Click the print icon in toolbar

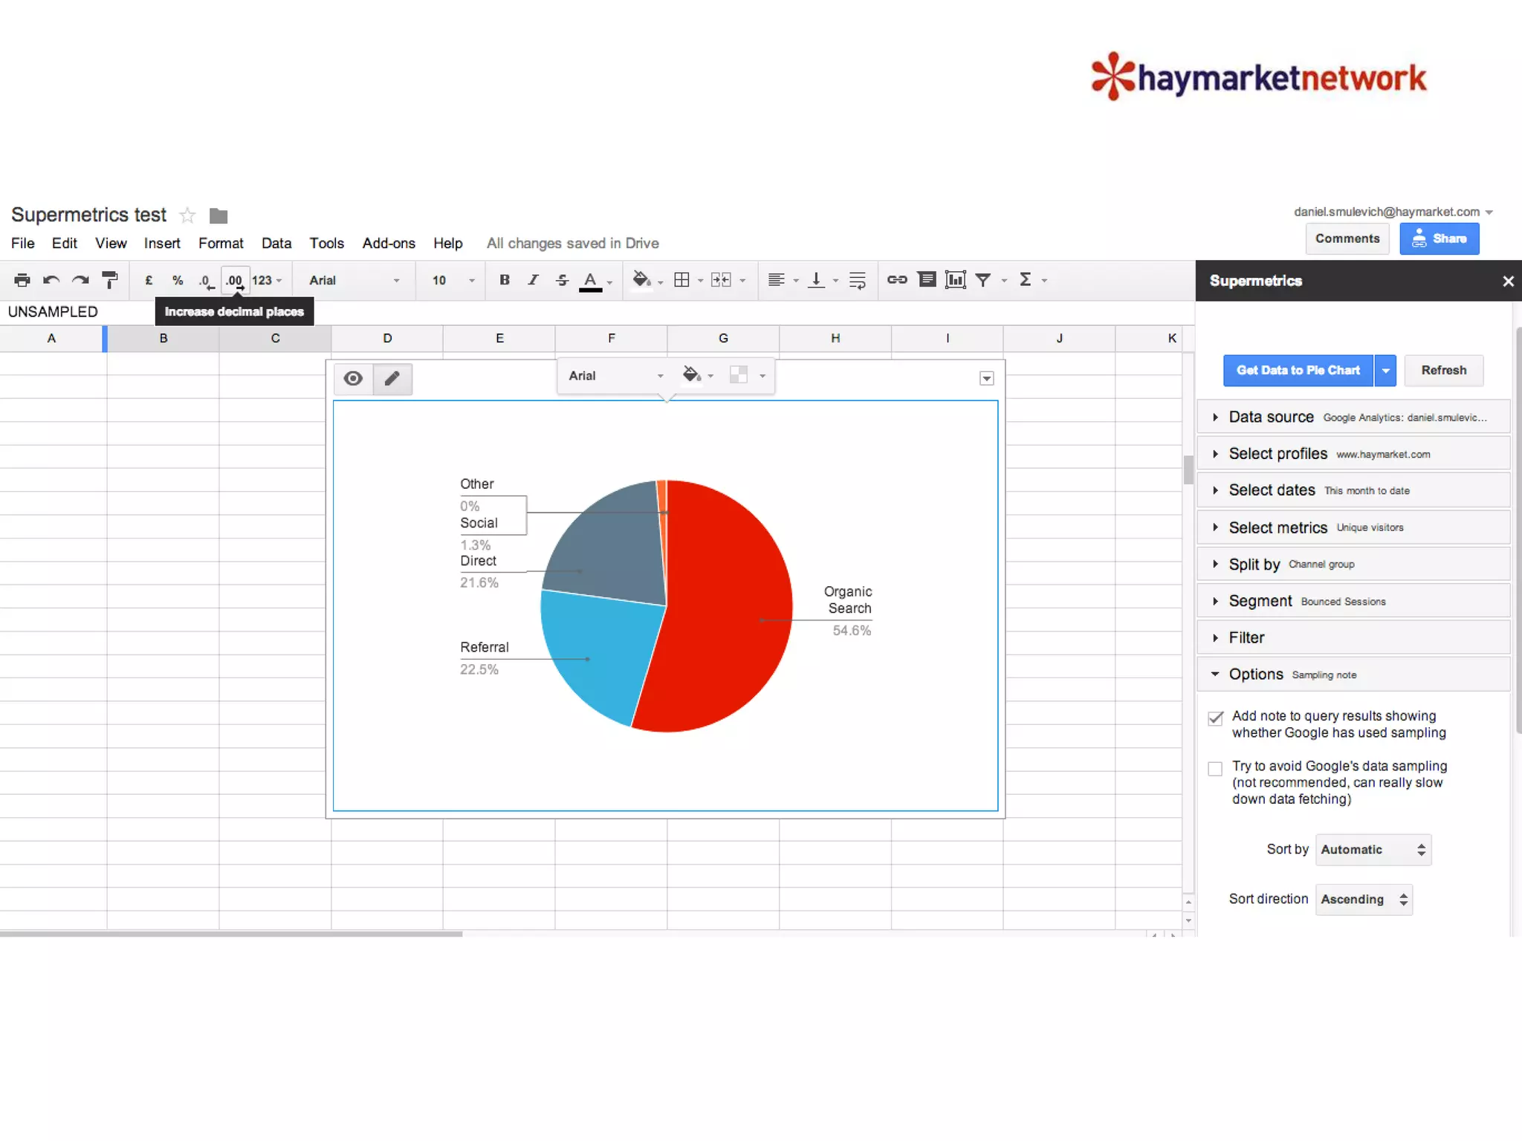click(x=22, y=280)
